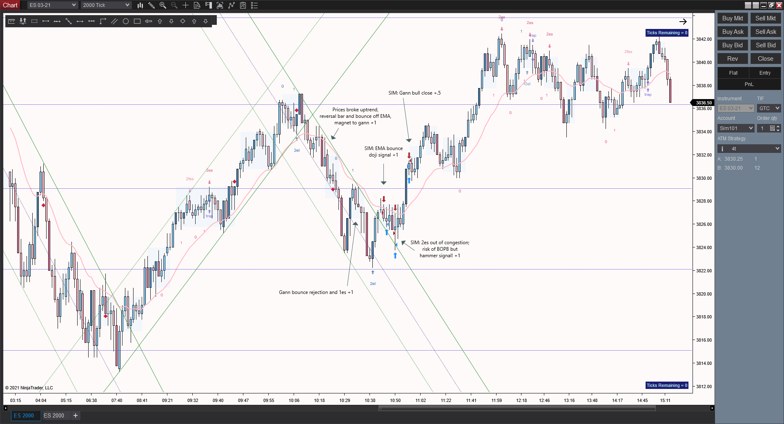Click the Rev reverse position button

pos(733,59)
